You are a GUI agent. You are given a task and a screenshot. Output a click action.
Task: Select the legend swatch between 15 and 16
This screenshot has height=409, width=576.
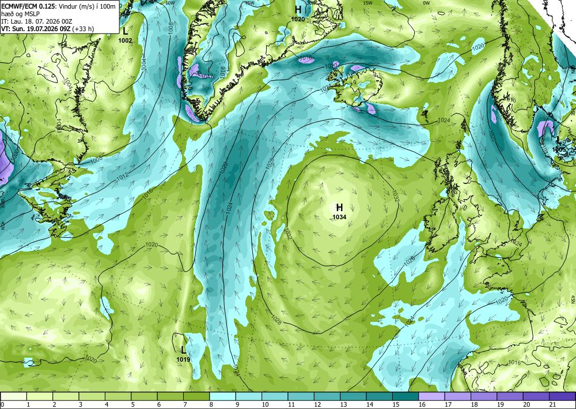(x=406, y=396)
